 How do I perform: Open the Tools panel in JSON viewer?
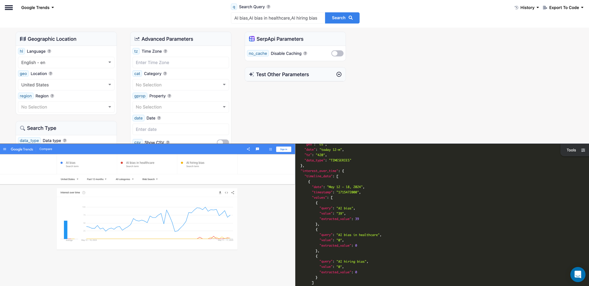(x=575, y=150)
